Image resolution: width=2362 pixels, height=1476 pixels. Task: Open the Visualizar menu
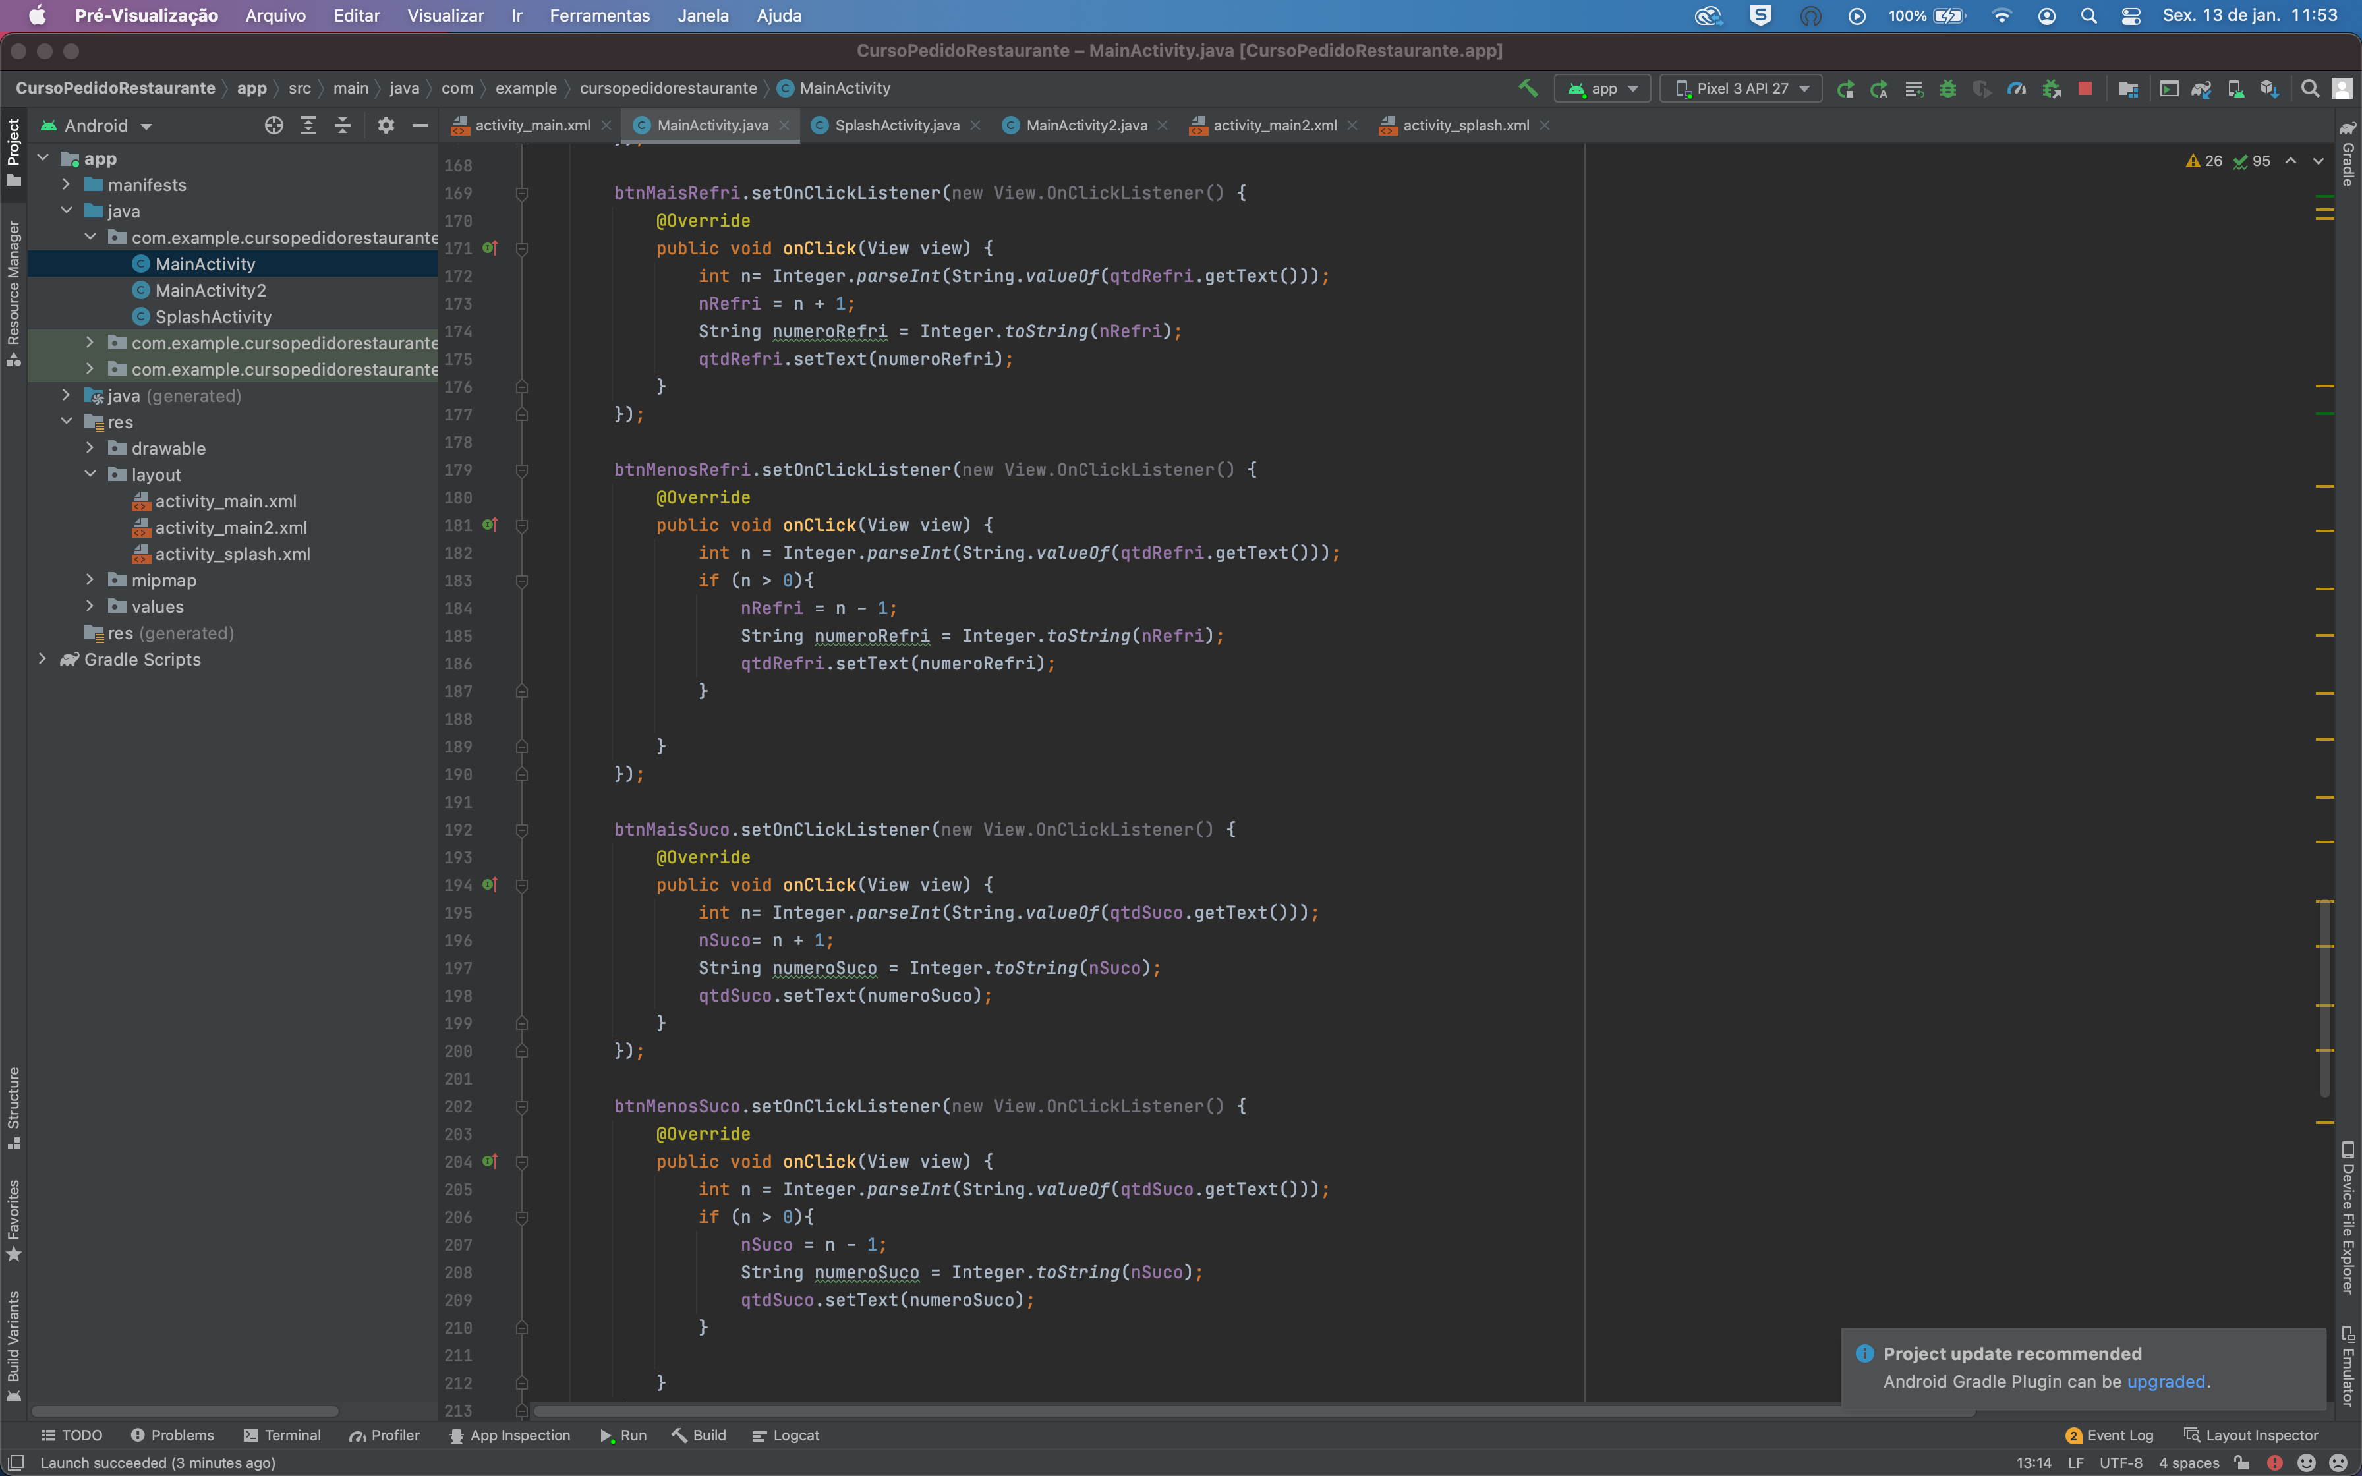pos(445,16)
